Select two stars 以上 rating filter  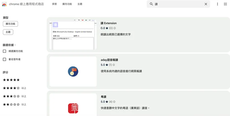coord(15,105)
